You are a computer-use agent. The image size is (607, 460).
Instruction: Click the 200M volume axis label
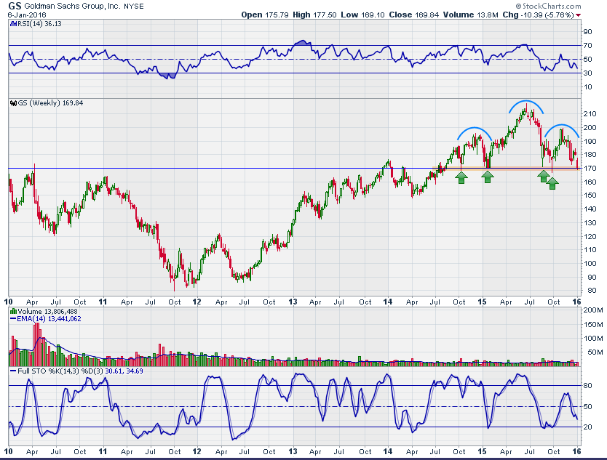pos(593,310)
